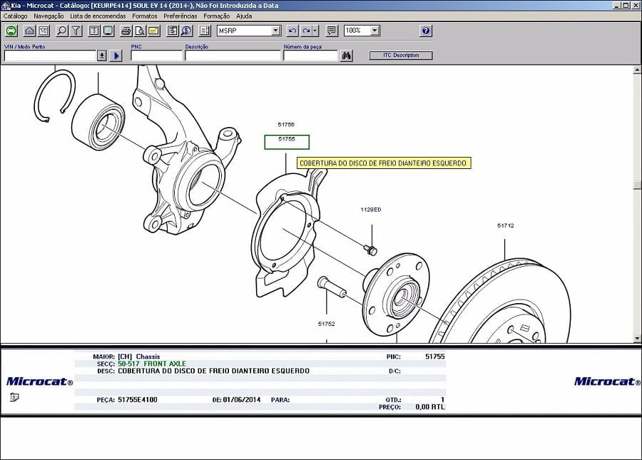Image resolution: width=642 pixels, height=460 pixels.
Task: Click the PNC input field
Action: pos(156,56)
